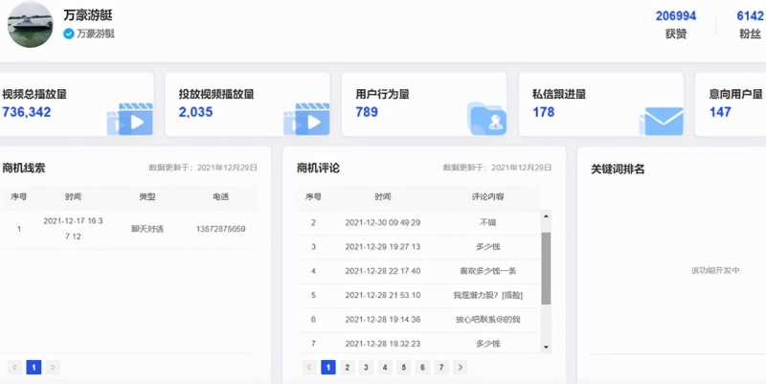766x384 pixels.
Task: Click time 2021-12-29 19:27:13
Action: click(382, 247)
